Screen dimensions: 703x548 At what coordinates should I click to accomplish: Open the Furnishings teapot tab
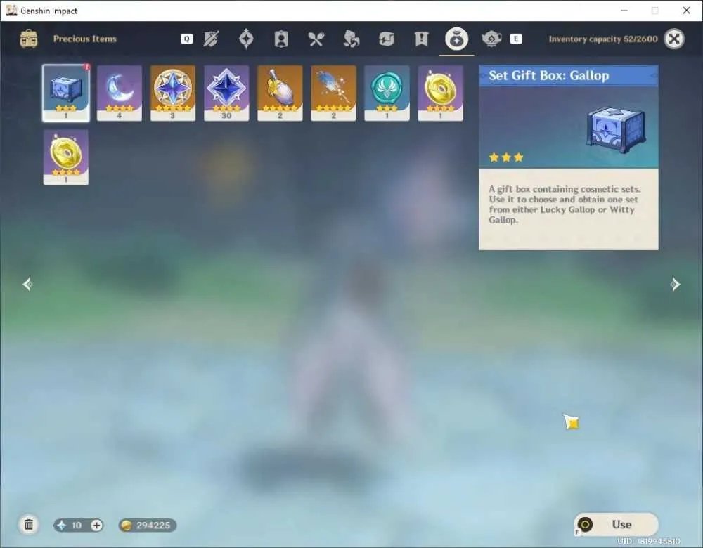(491, 39)
